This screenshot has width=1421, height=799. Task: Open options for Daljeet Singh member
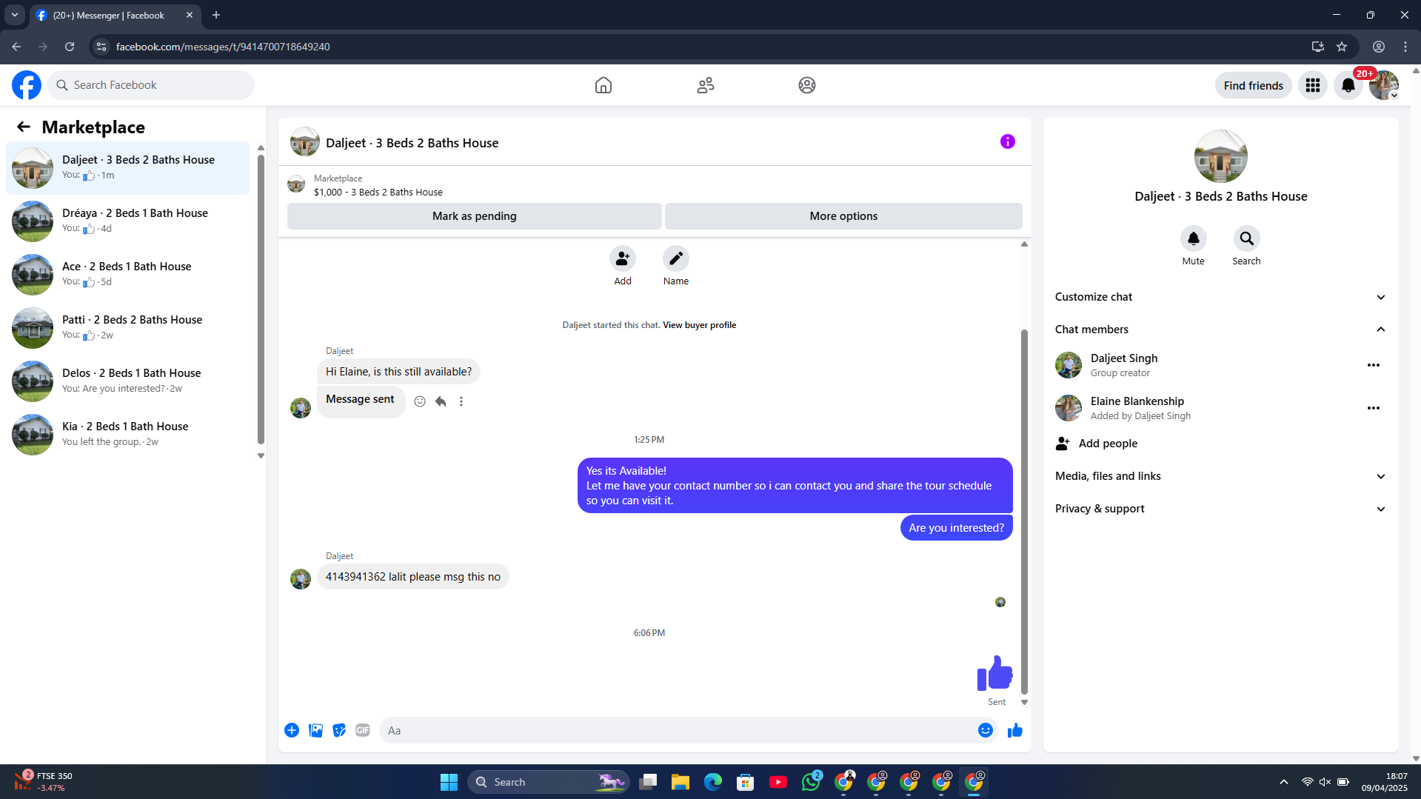tap(1374, 365)
